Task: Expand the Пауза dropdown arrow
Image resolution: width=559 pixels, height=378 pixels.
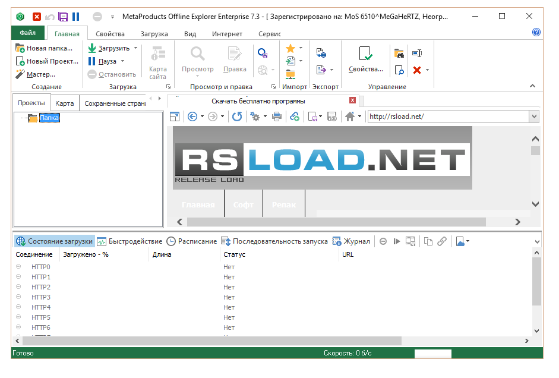Action: [122, 61]
